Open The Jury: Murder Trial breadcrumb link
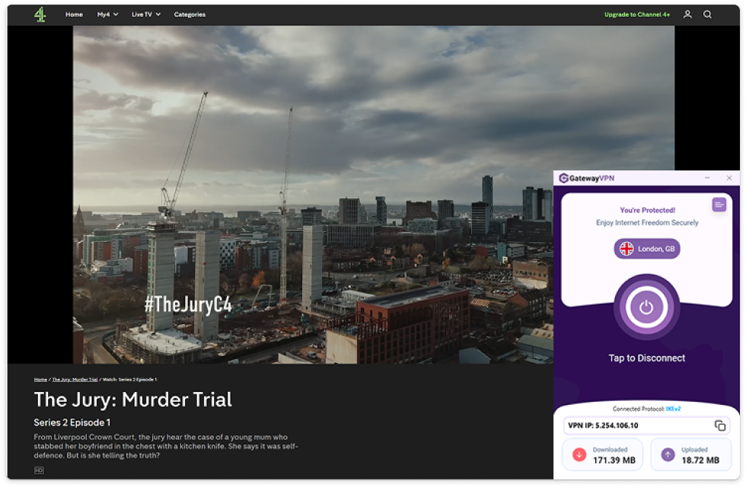 coord(74,379)
